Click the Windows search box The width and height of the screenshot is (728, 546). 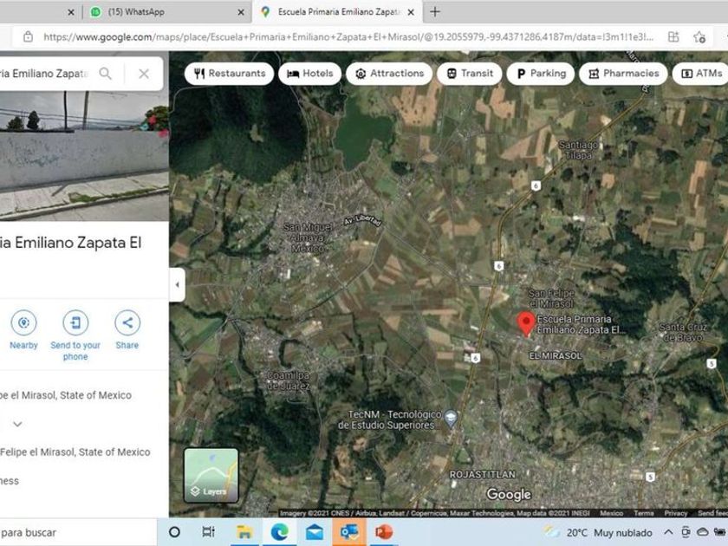point(78,532)
